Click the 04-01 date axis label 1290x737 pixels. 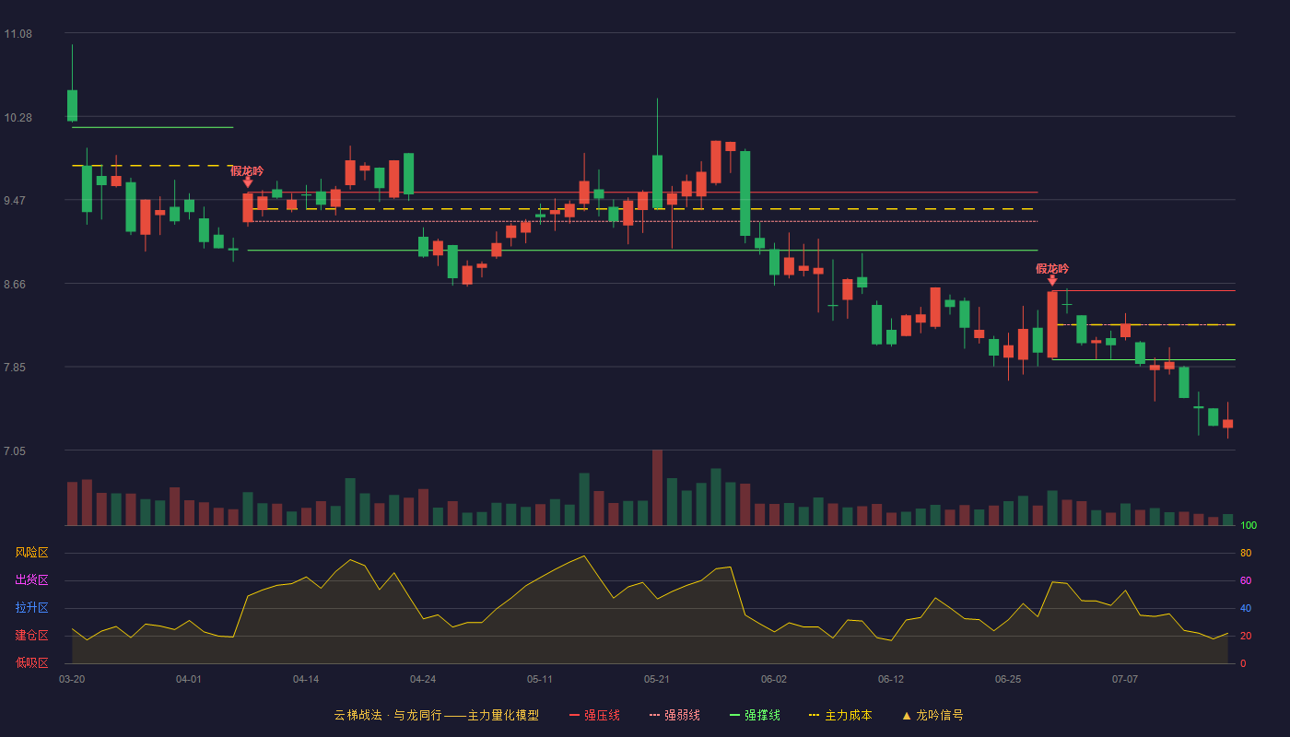pos(189,679)
